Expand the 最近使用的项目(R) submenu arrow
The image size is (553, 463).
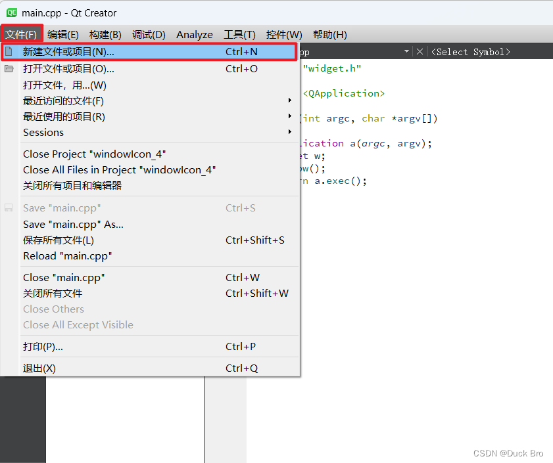tap(290, 117)
